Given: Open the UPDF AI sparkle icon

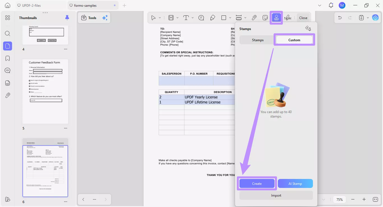Looking at the screenshot, I should tap(105, 18).
